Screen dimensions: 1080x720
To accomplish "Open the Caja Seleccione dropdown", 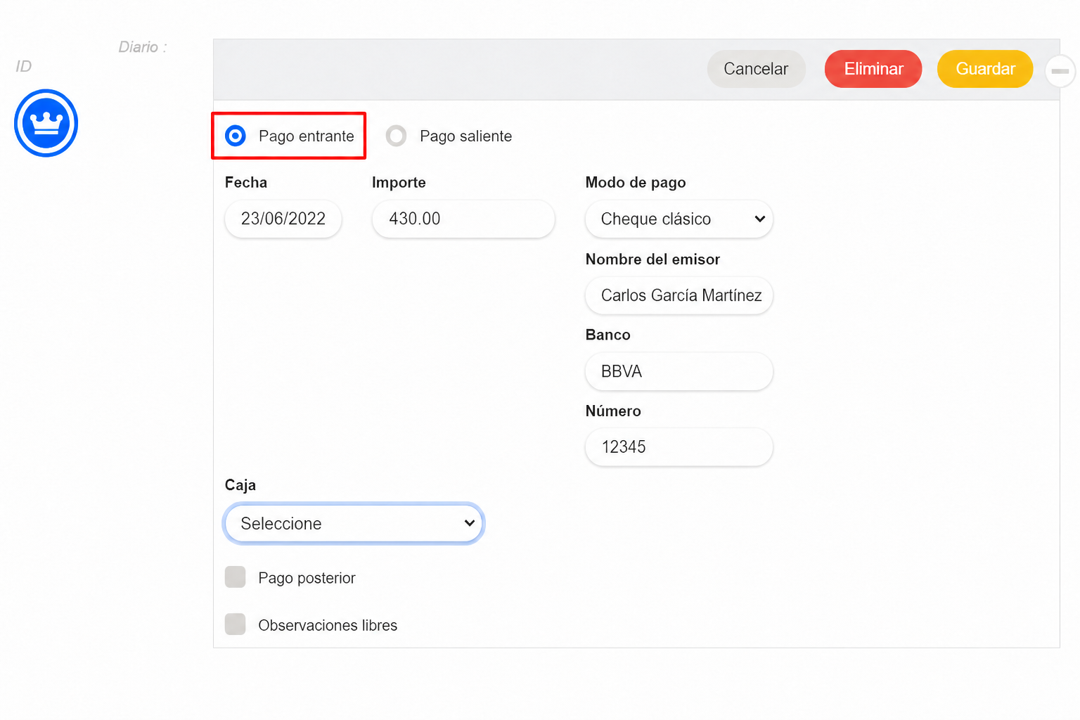I will point(354,523).
